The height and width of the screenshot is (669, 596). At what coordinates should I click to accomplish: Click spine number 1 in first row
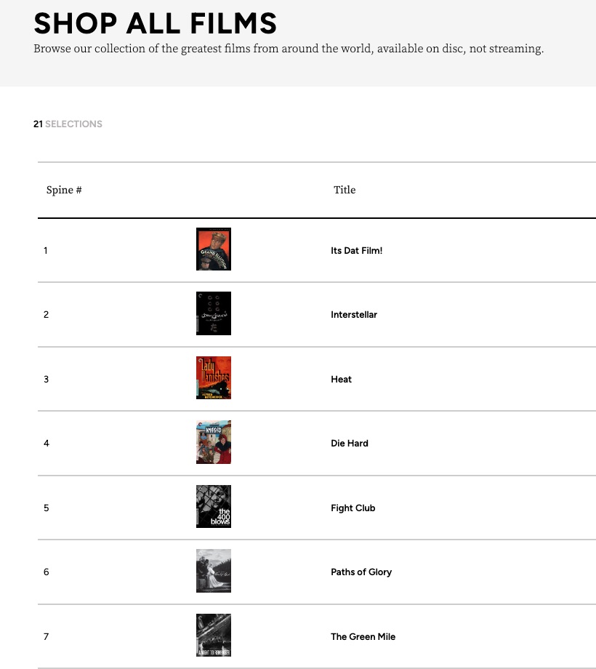coord(46,251)
